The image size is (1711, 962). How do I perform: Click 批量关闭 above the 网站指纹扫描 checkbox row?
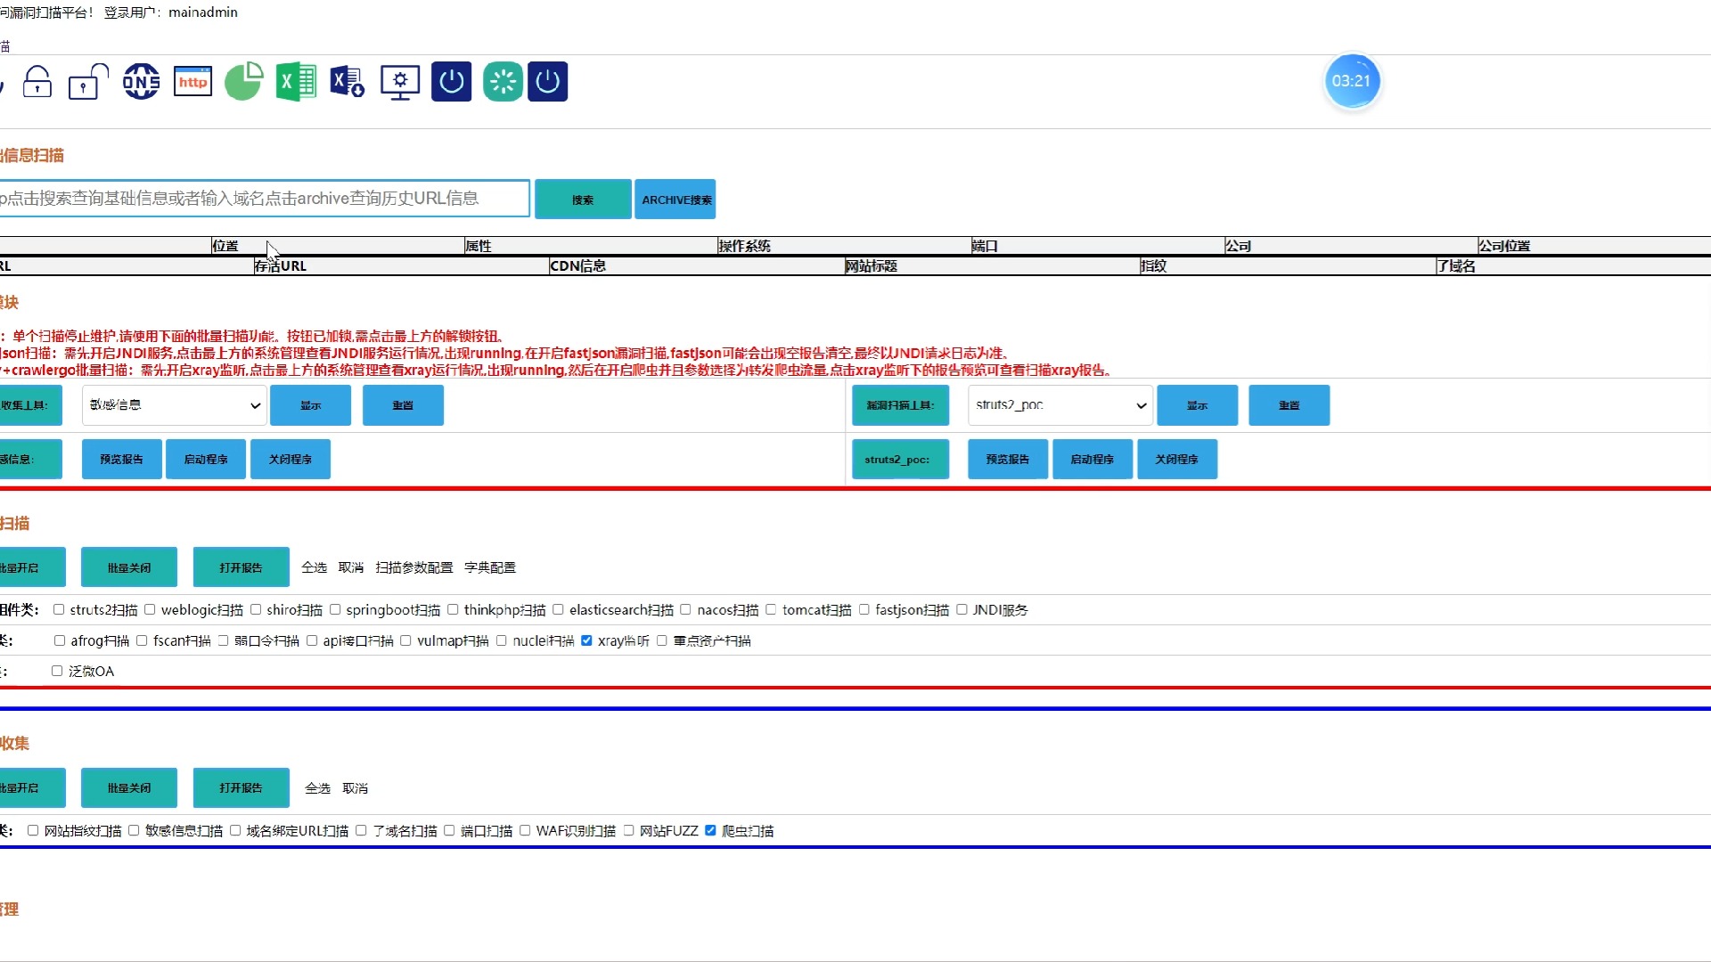129,788
